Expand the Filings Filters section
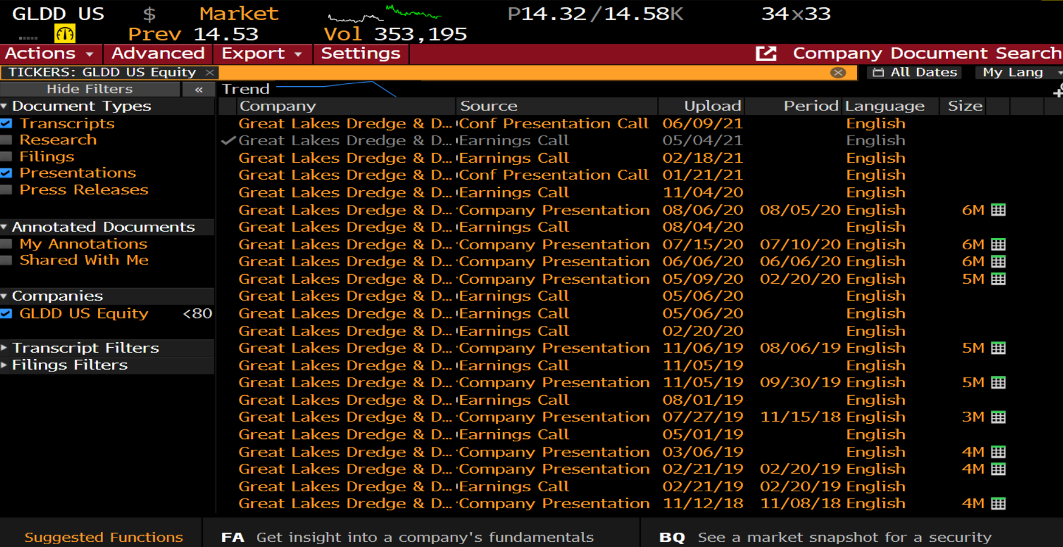The width and height of the screenshot is (1063, 547). point(4,365)
